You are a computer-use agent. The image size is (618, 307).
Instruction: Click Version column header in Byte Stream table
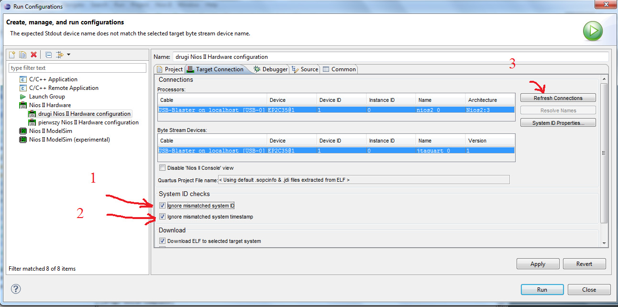[490, 141]
